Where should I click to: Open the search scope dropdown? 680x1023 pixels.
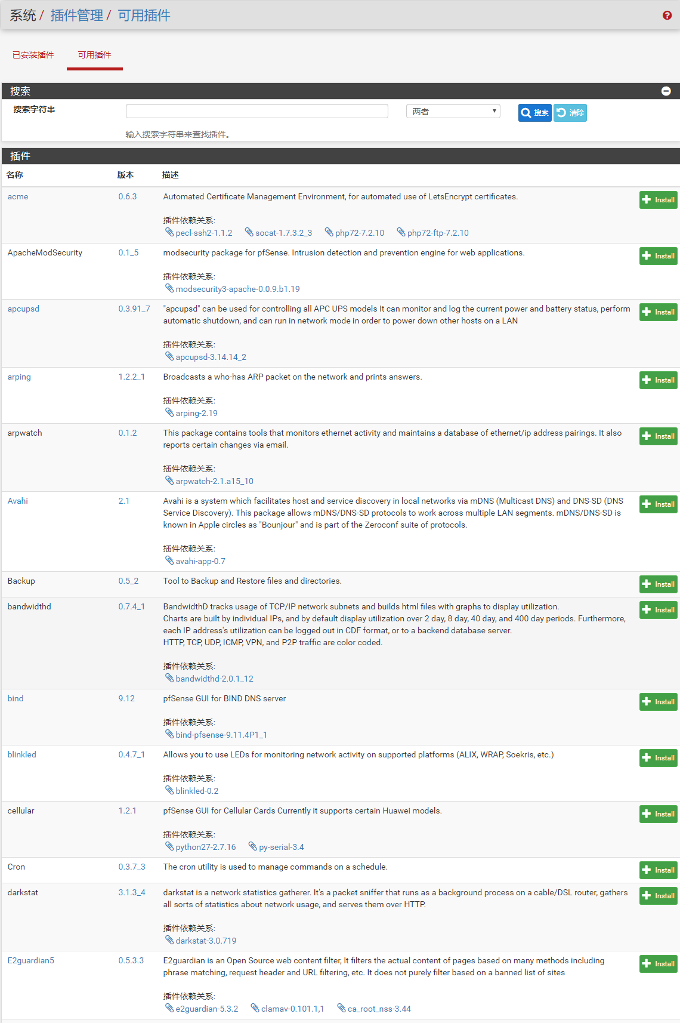click(453, 112)
